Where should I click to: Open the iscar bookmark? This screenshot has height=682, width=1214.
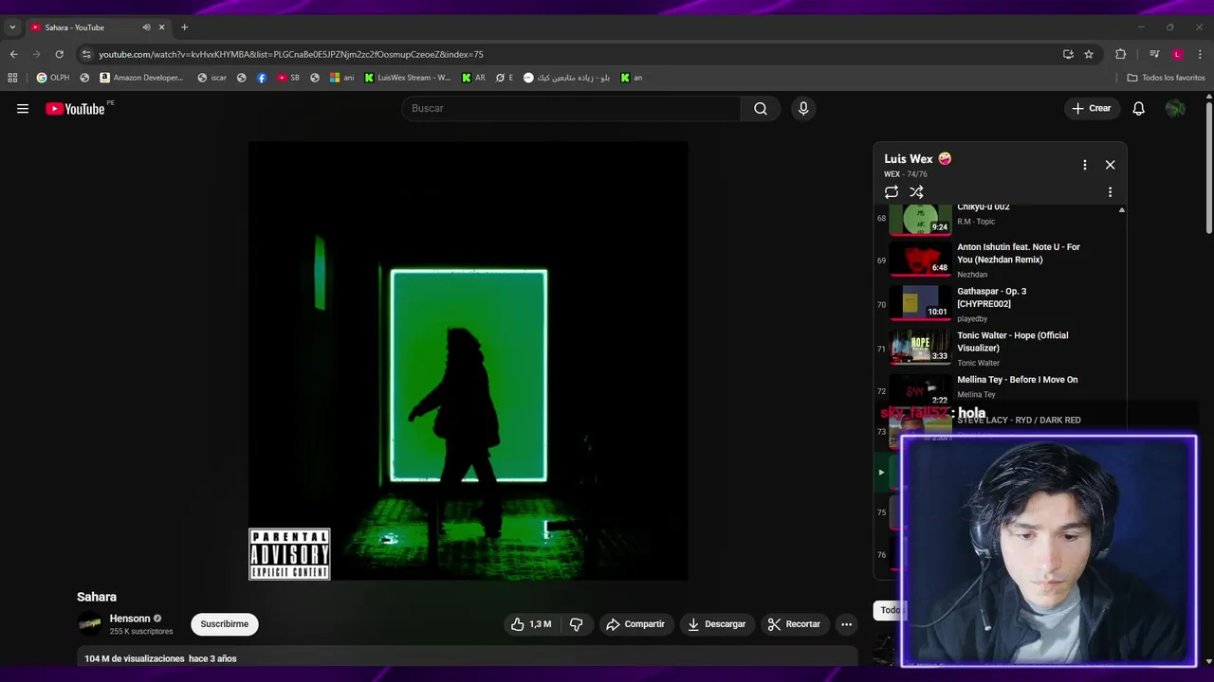(212, 78)
